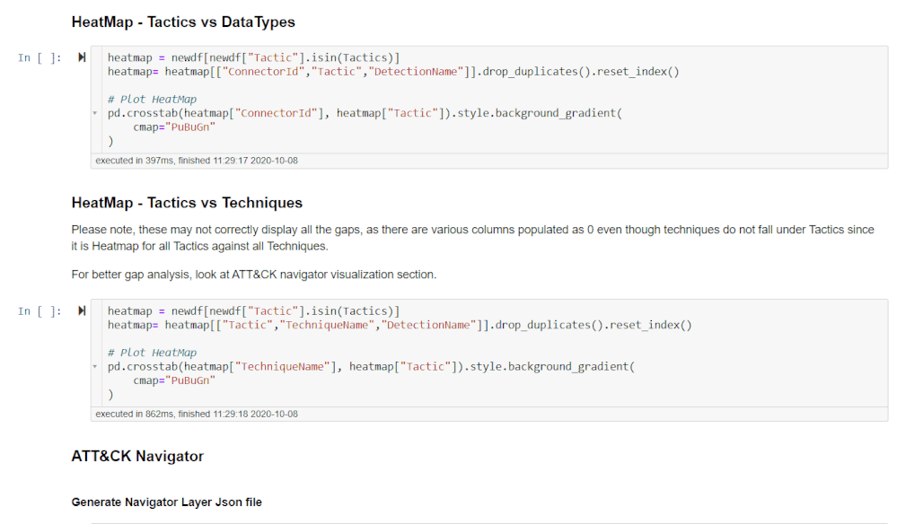Place cursor in TechniqueName drop_duplicates code line
The height and width of the screenshot is (524, 897).
click(x=400, y=325)
